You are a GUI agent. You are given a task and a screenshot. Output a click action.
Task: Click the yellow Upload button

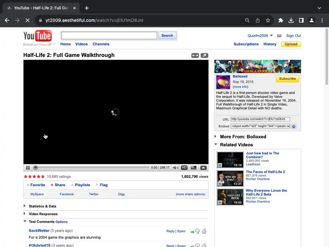pyautogui.click(x=291, y=44)
